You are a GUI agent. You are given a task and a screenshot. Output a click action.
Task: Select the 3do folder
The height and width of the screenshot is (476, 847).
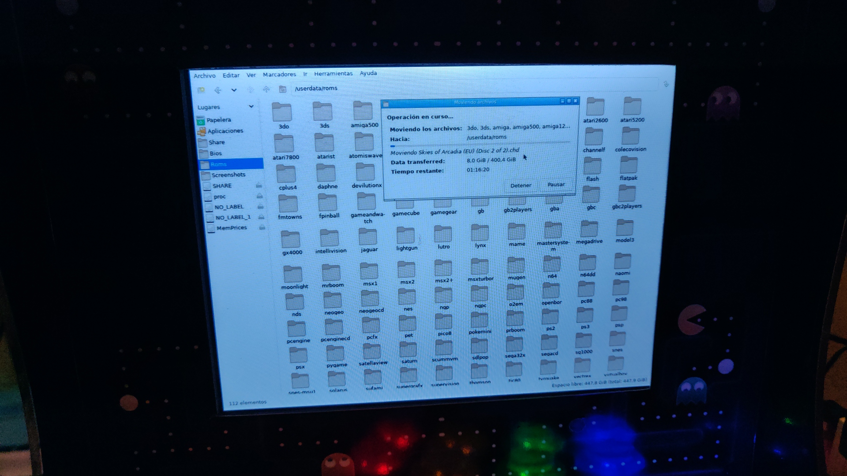tap(282, 115)
